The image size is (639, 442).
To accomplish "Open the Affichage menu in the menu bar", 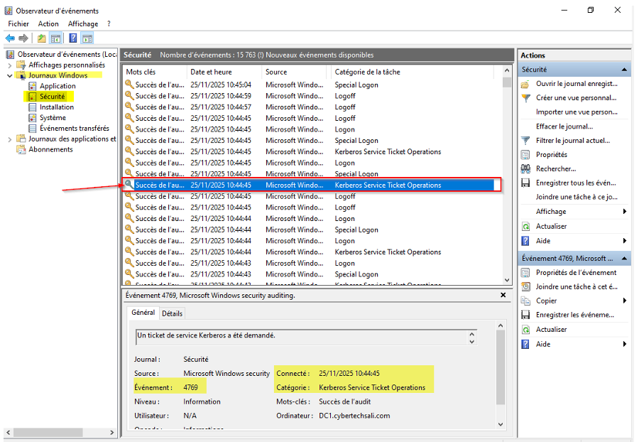I will pyautogui.click(x=83, y=24).
